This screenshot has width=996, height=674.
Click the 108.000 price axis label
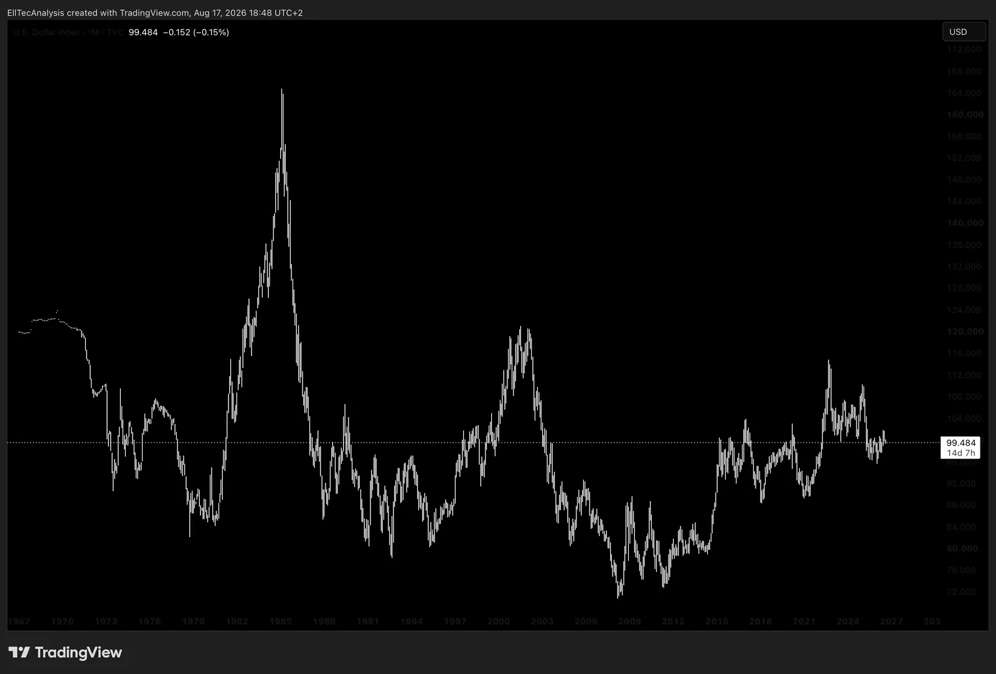[964, 396]
